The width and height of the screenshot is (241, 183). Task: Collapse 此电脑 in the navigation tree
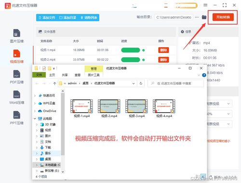[x=35, y=118]
